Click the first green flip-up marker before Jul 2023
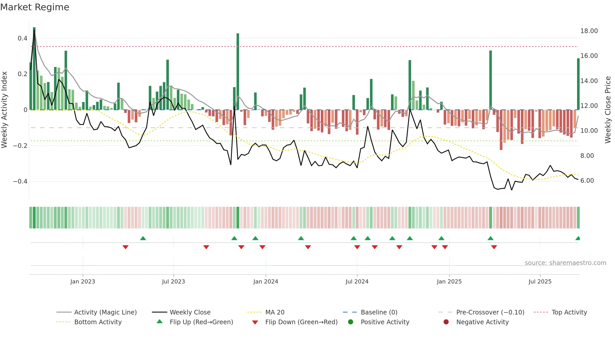 point(143,238)
